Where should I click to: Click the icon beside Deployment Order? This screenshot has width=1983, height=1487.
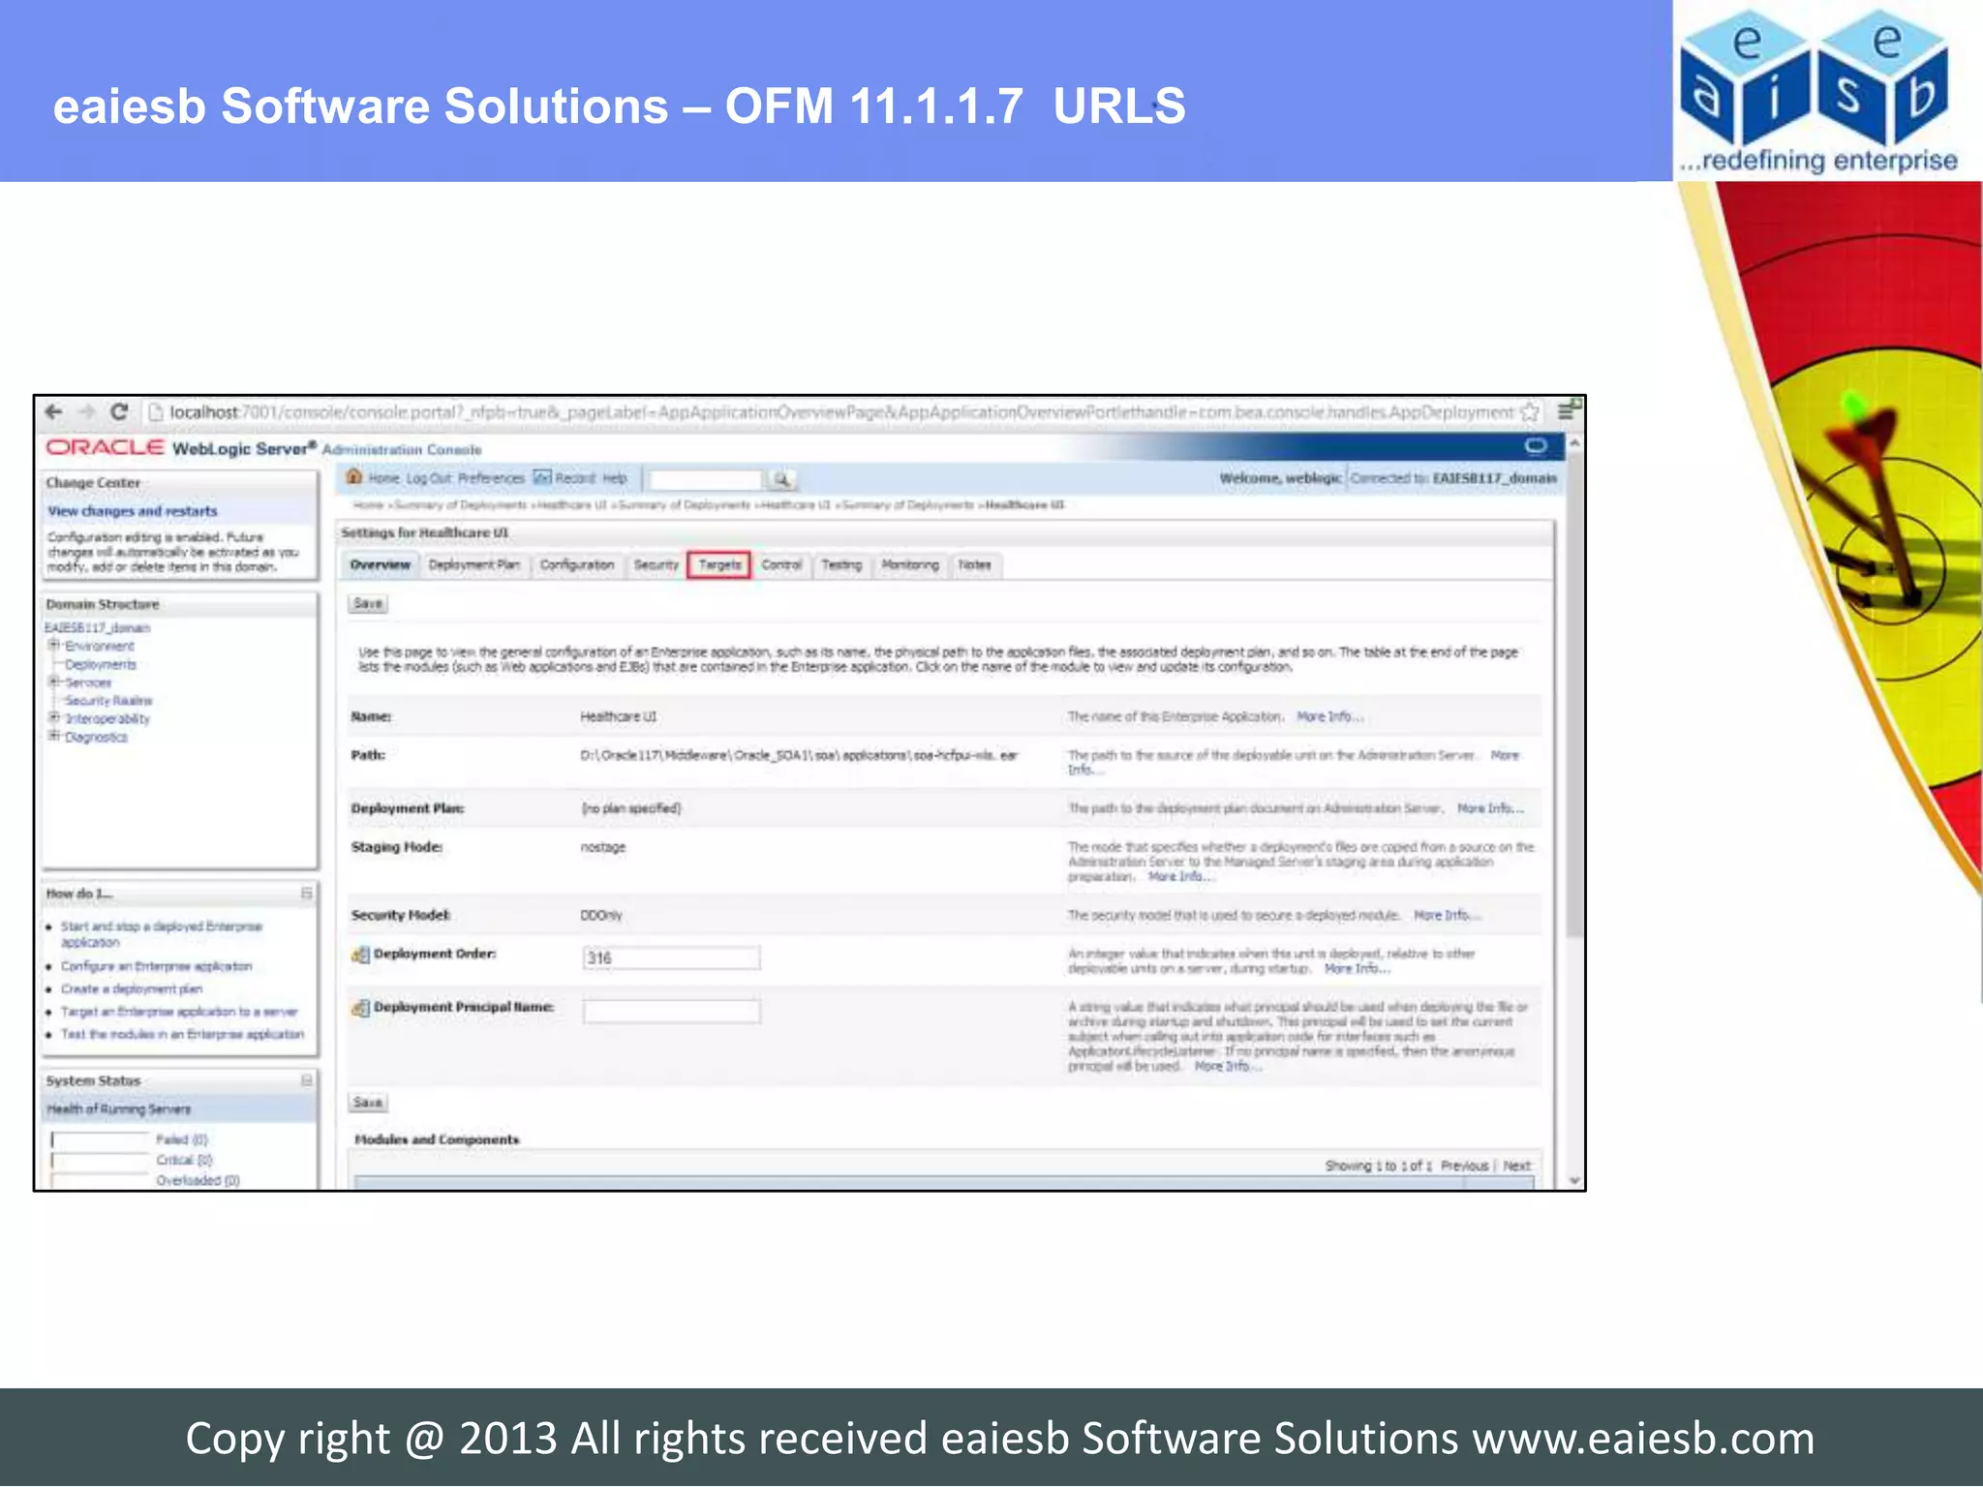pos(360,955)
